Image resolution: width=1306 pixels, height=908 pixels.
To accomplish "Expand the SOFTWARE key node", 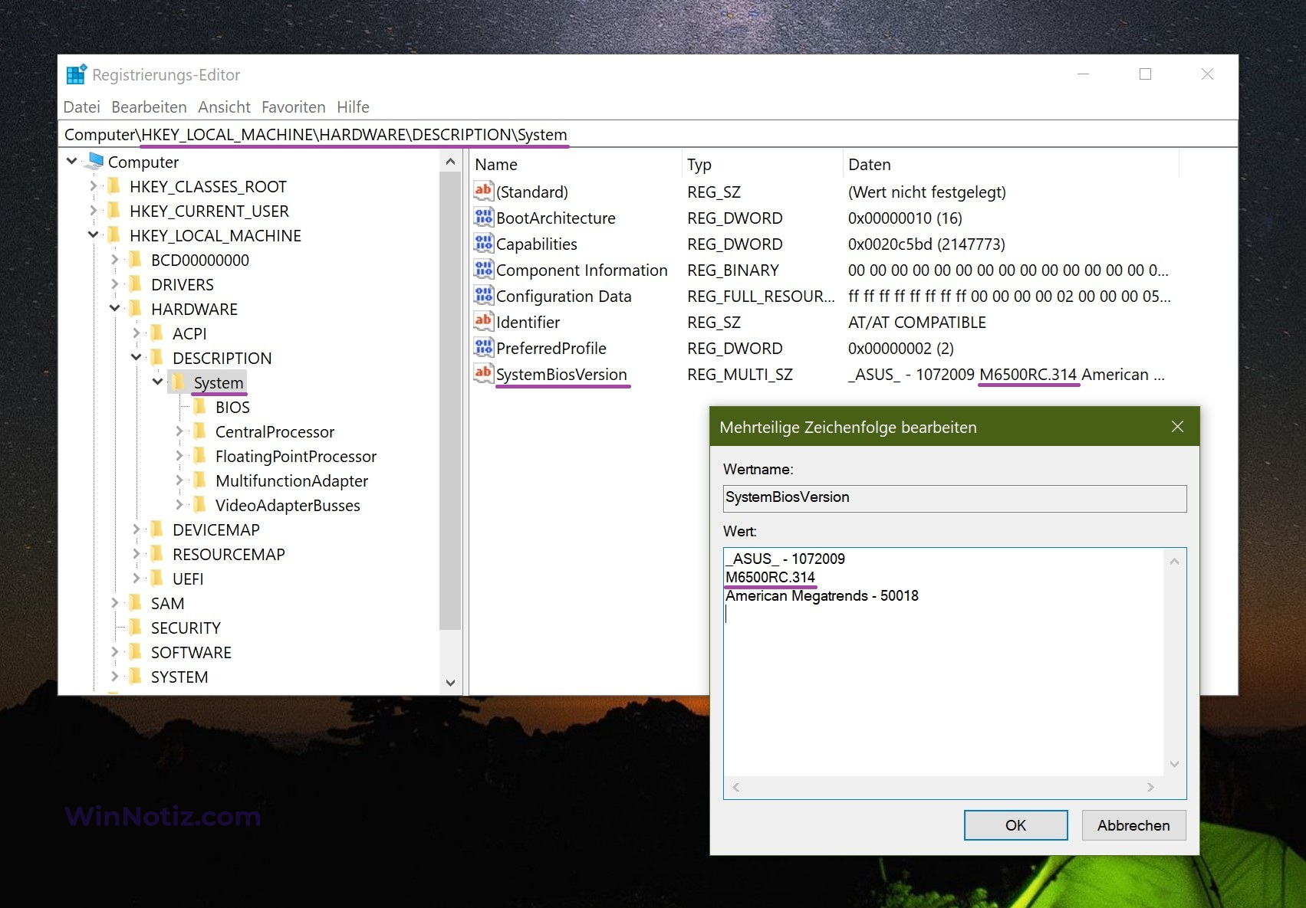I will click(115, 652).
